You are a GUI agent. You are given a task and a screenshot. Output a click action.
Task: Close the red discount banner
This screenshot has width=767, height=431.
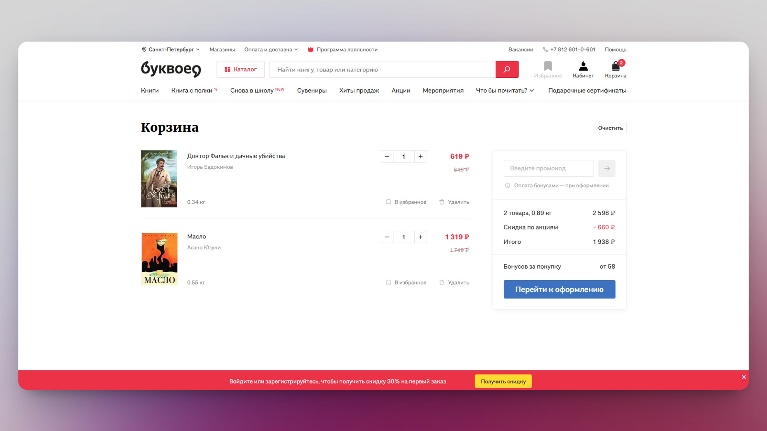tap(743, 377)
